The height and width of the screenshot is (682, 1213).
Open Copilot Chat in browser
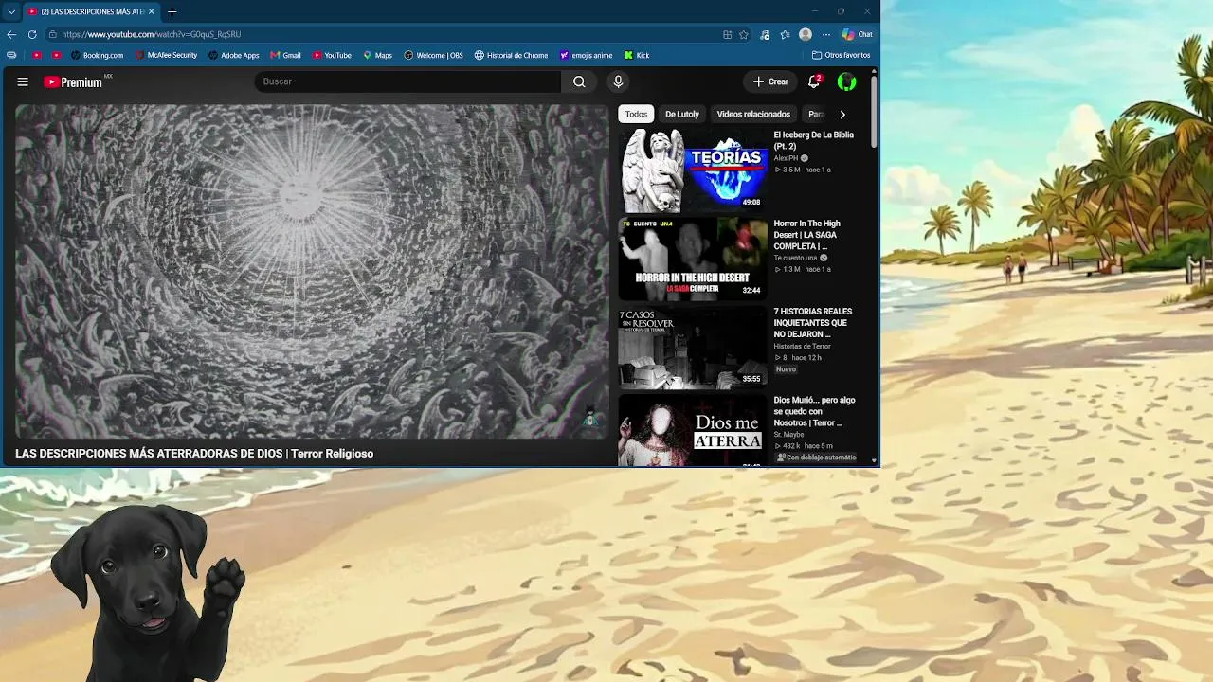coord(857,34)
